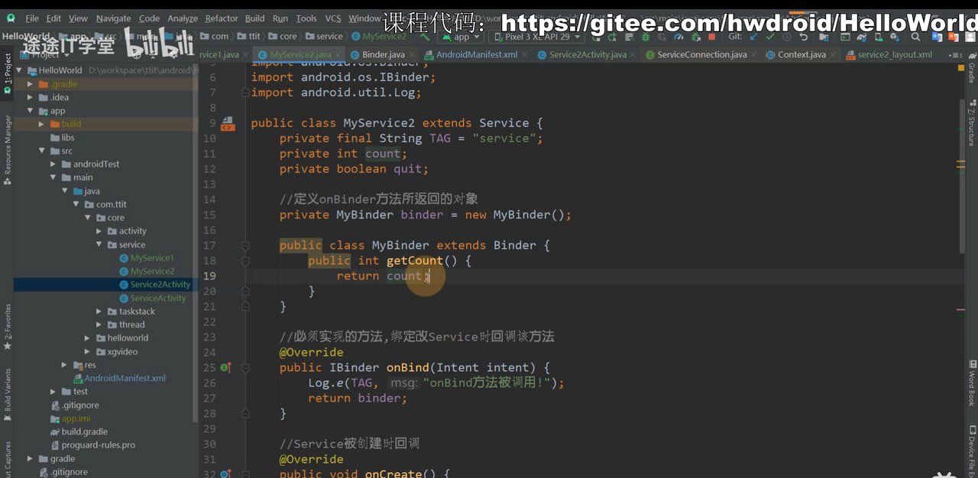Screen dimensions: 978x478
Task: Close the Context.java tab
Action: [833, 55]
